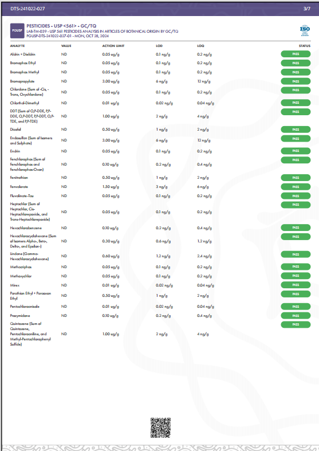Click the LOQ column header
This screenshot has width=319, height=451.
pos(200,46)
